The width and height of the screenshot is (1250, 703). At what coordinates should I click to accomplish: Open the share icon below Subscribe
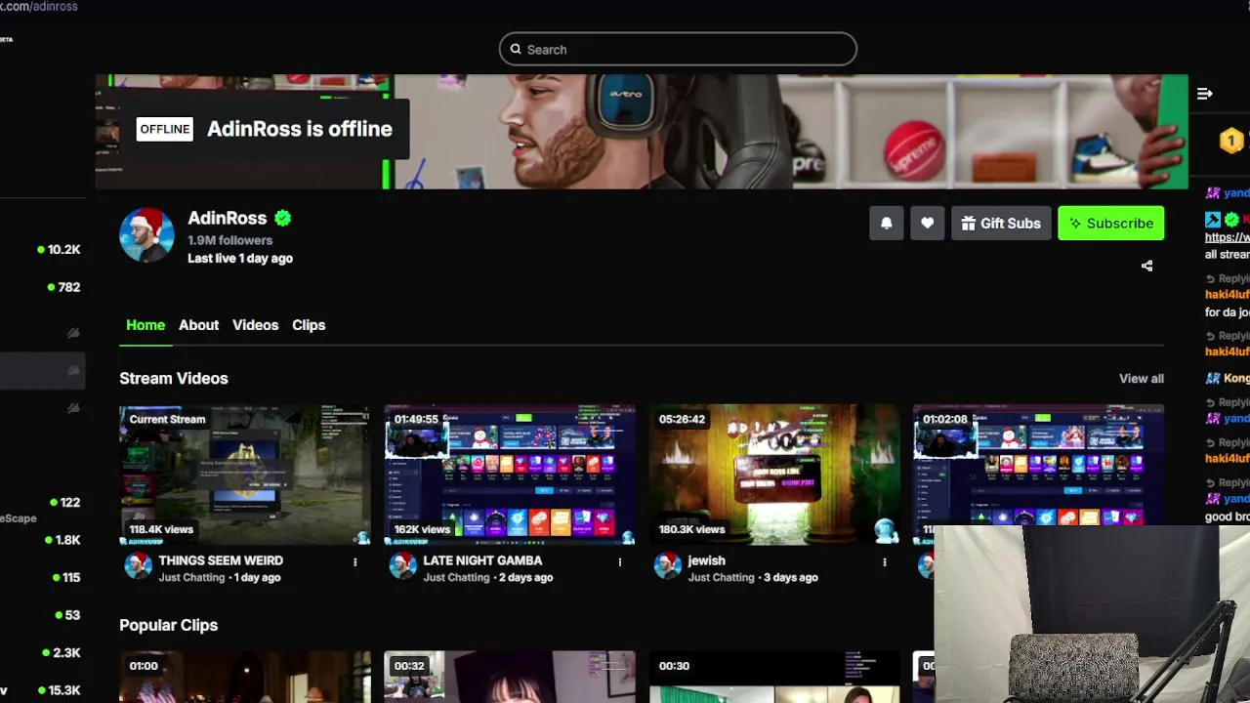tap(1146, 266)
